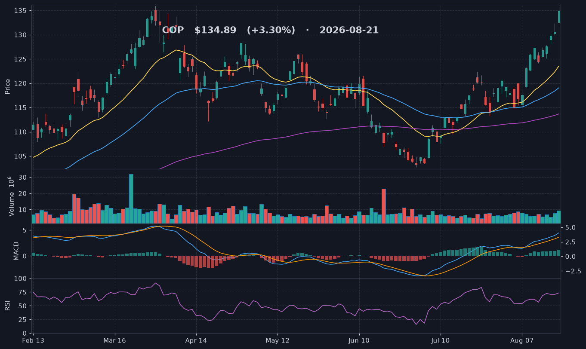586x349 pixels.
Task: Click the Price axis label
Action: pos(8,86)
